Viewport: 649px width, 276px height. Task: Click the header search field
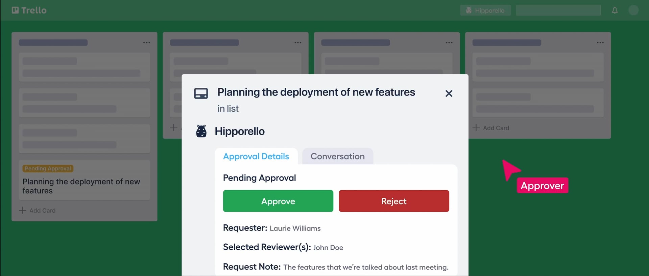pos(558,10)
